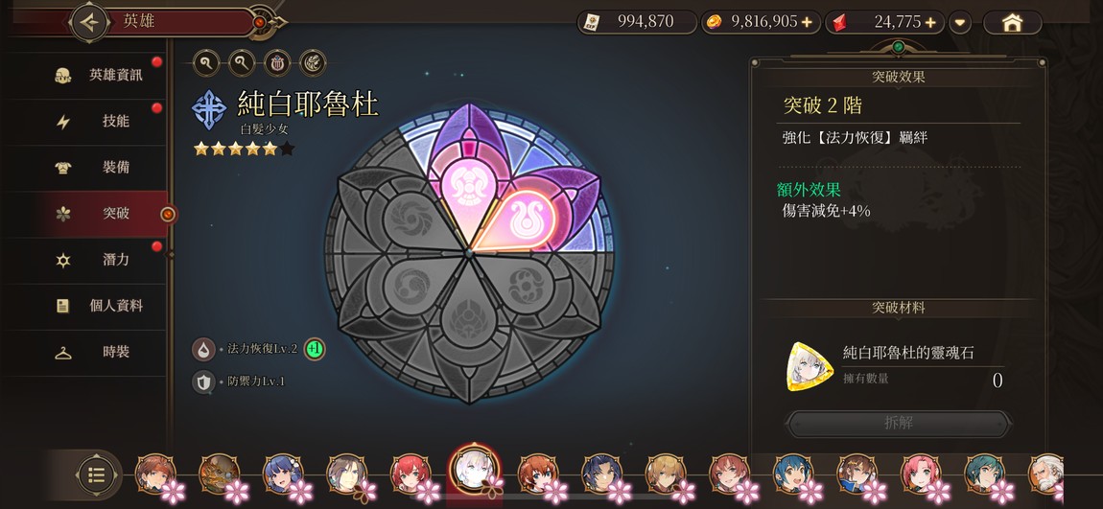This screenshot has height=509, width=1103.
Task: Go to the home screen icon
Action: click(x=1012, y=22)
